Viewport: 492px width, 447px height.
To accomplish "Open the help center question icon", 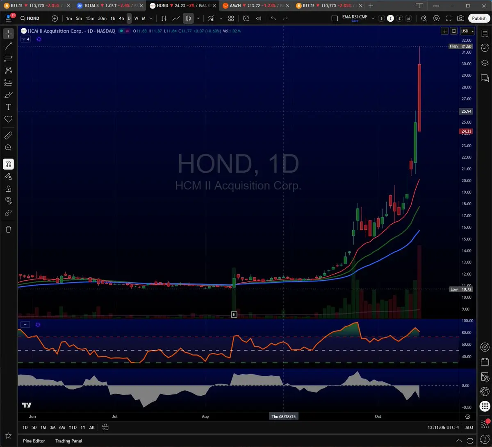I will pyautogui.click(x=485, y=439).
